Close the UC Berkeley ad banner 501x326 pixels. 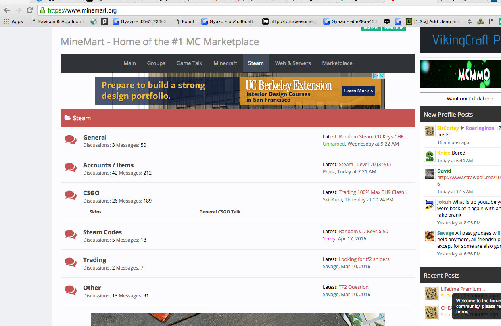(381, 76)
